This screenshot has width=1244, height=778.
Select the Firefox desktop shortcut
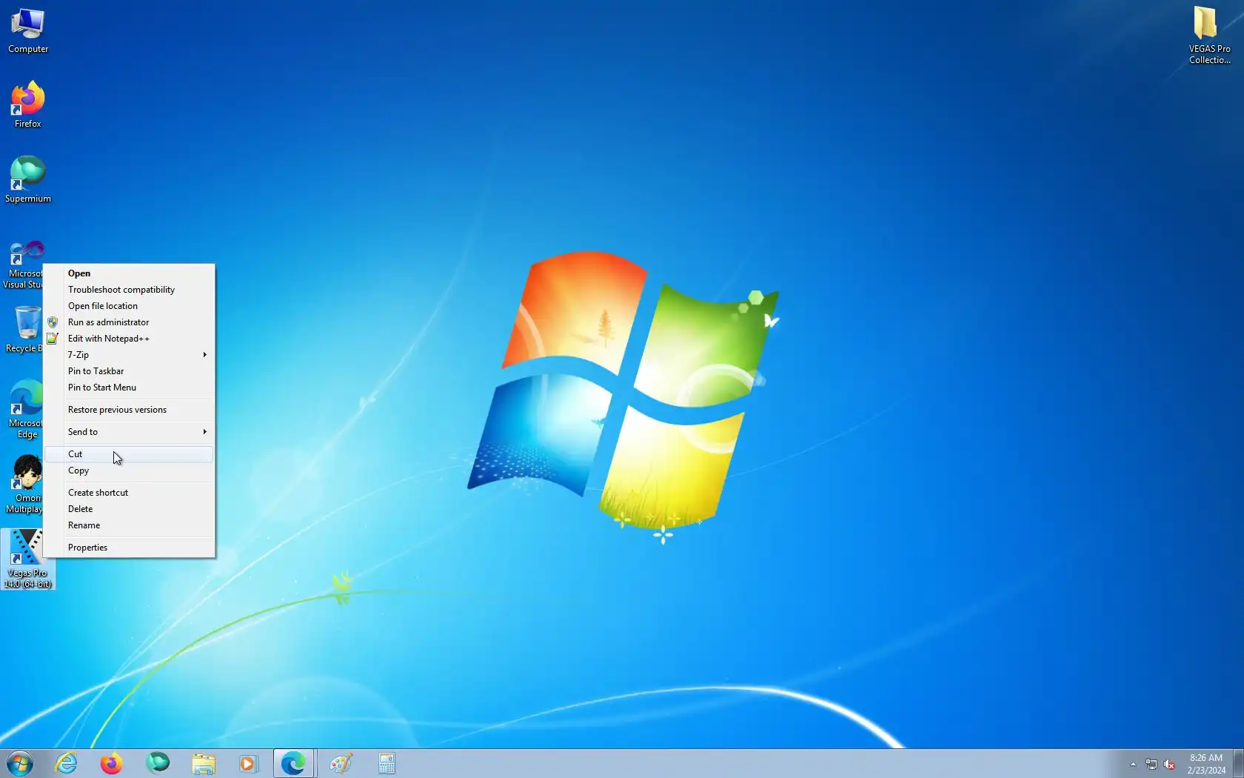[27, 104]
